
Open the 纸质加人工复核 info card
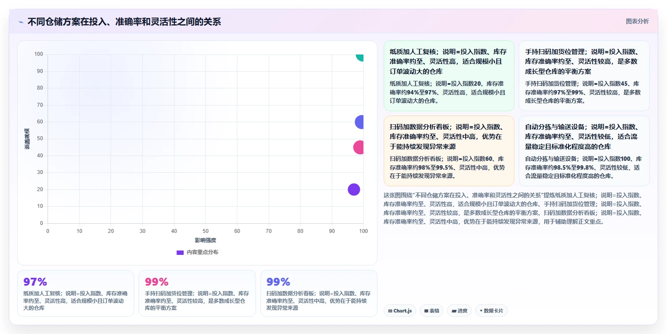coord(449,76)
